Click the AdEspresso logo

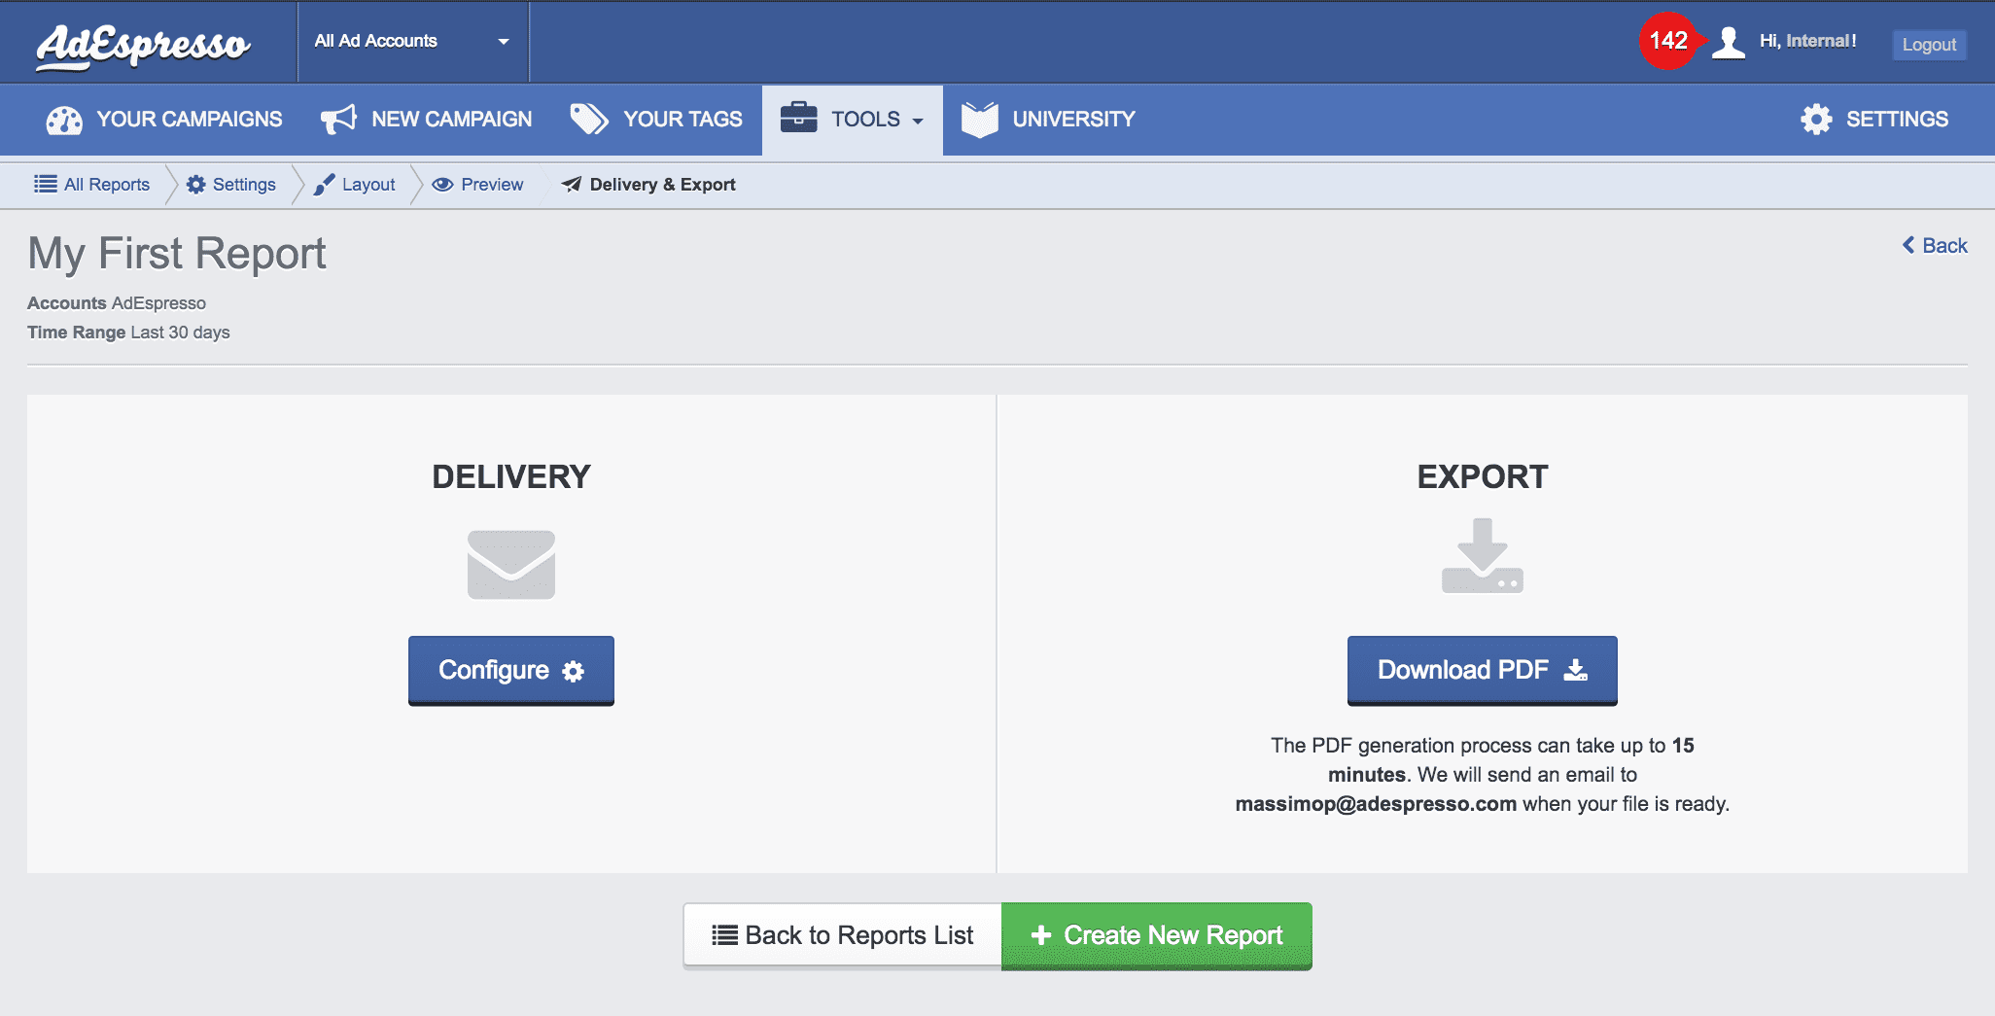[x=142, y=44]
